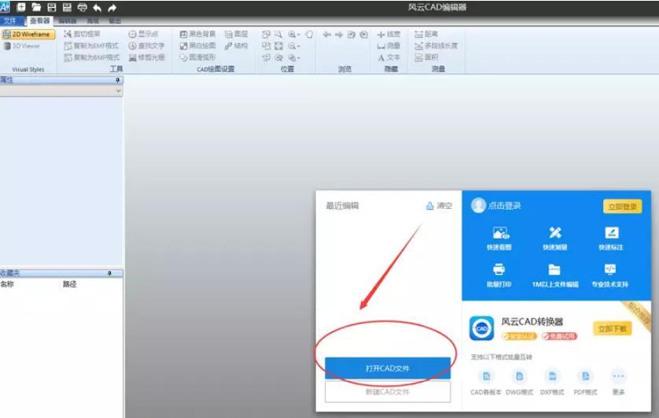Click the Redo arrow in quick access bar
659x418 pixels.
click(112, 8)
